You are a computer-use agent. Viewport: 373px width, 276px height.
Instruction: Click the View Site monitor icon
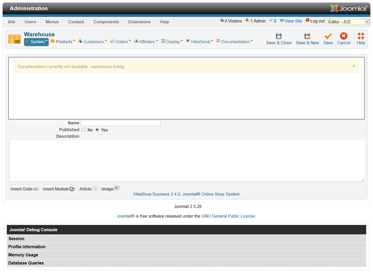[x=282, y=20]
